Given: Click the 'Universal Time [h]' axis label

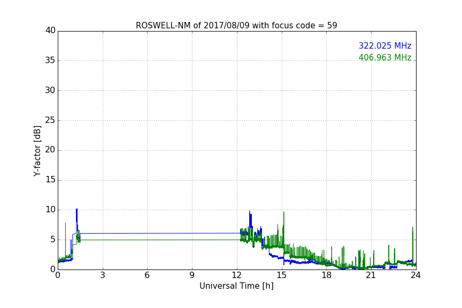Looking at the screenshot, I should click(x=236, y=286).
